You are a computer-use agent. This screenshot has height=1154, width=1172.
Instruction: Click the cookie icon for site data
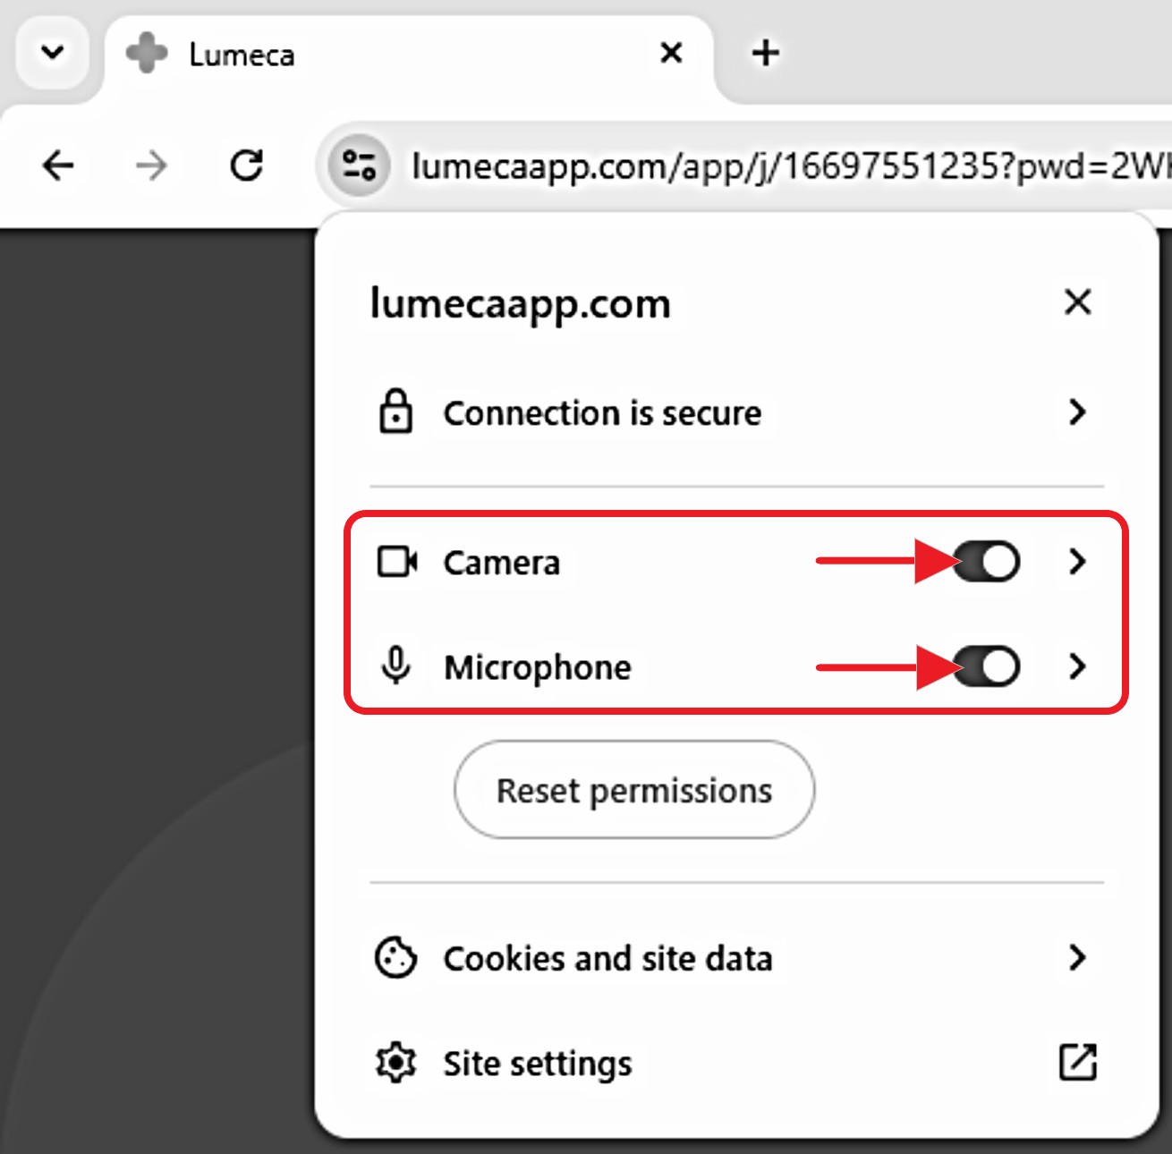[x=395, y=959]
